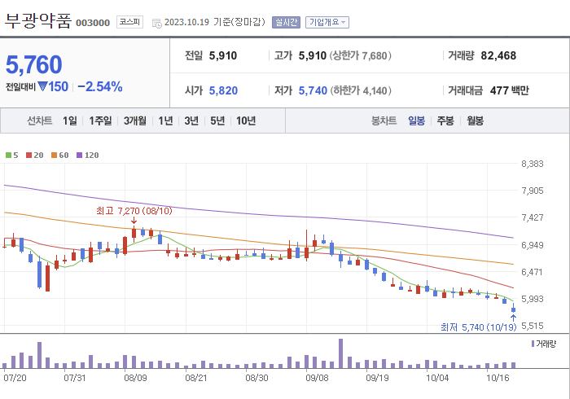
Task: Click the orange 60-day moving average swatch
Action: (55, 156)
